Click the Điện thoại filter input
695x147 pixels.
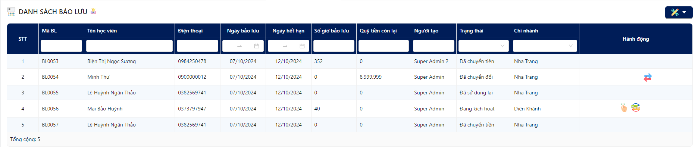click(x=197, y=46)
